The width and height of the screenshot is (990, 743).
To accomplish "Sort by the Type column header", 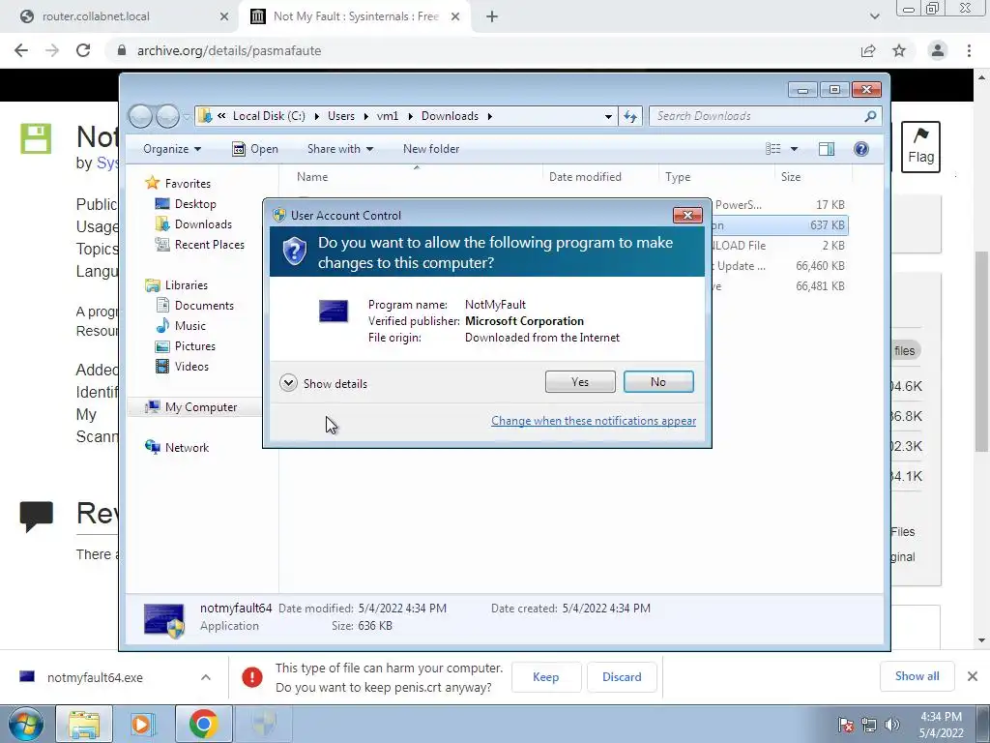I will pyautogui.click(x=716, y=177).
